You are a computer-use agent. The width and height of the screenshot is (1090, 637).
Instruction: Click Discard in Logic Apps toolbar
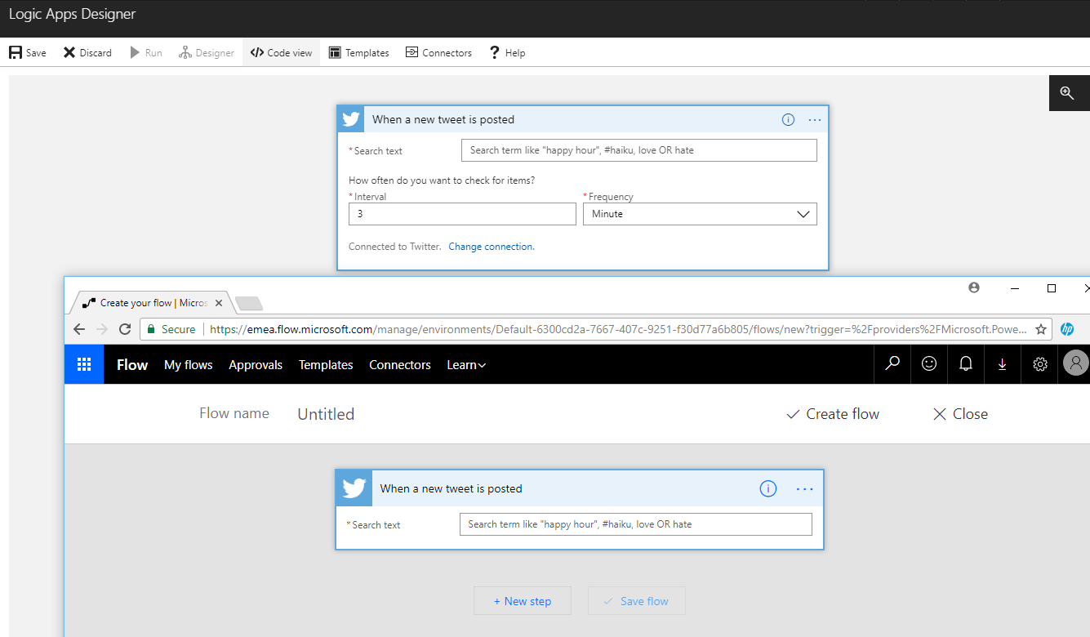click(87, 53)
